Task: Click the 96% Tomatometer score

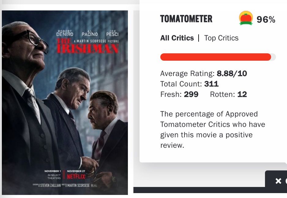Action: 266,20
